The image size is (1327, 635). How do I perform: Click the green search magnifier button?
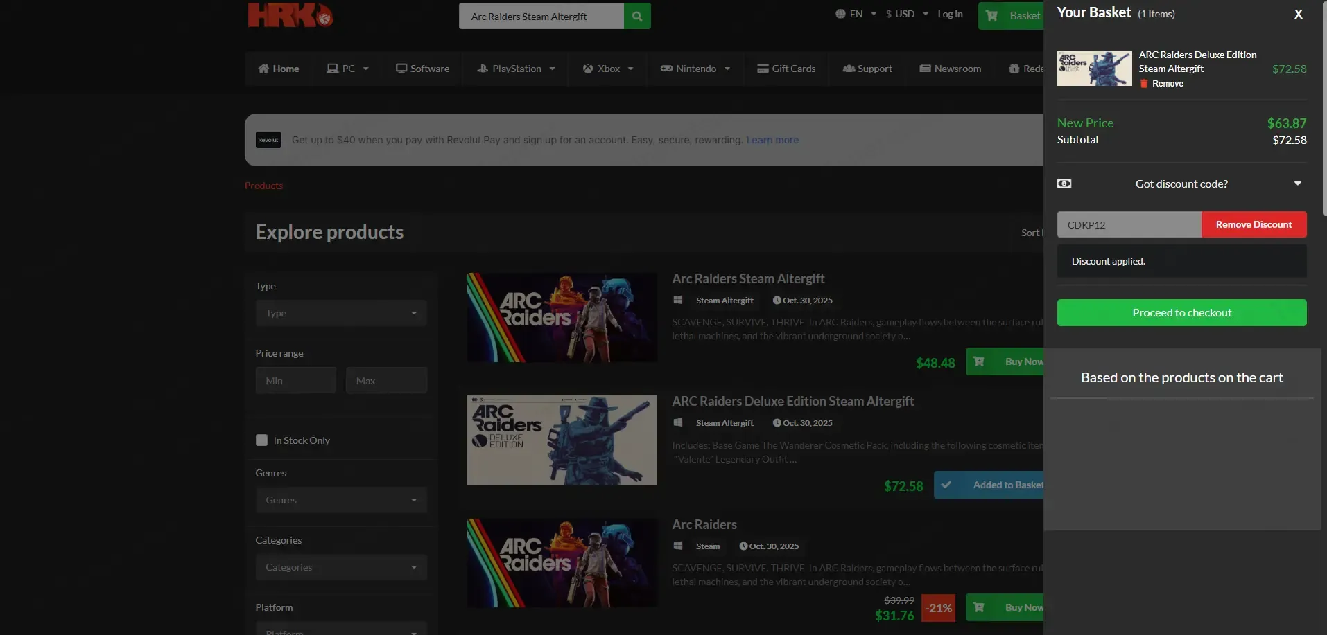[x=637, y=16]
